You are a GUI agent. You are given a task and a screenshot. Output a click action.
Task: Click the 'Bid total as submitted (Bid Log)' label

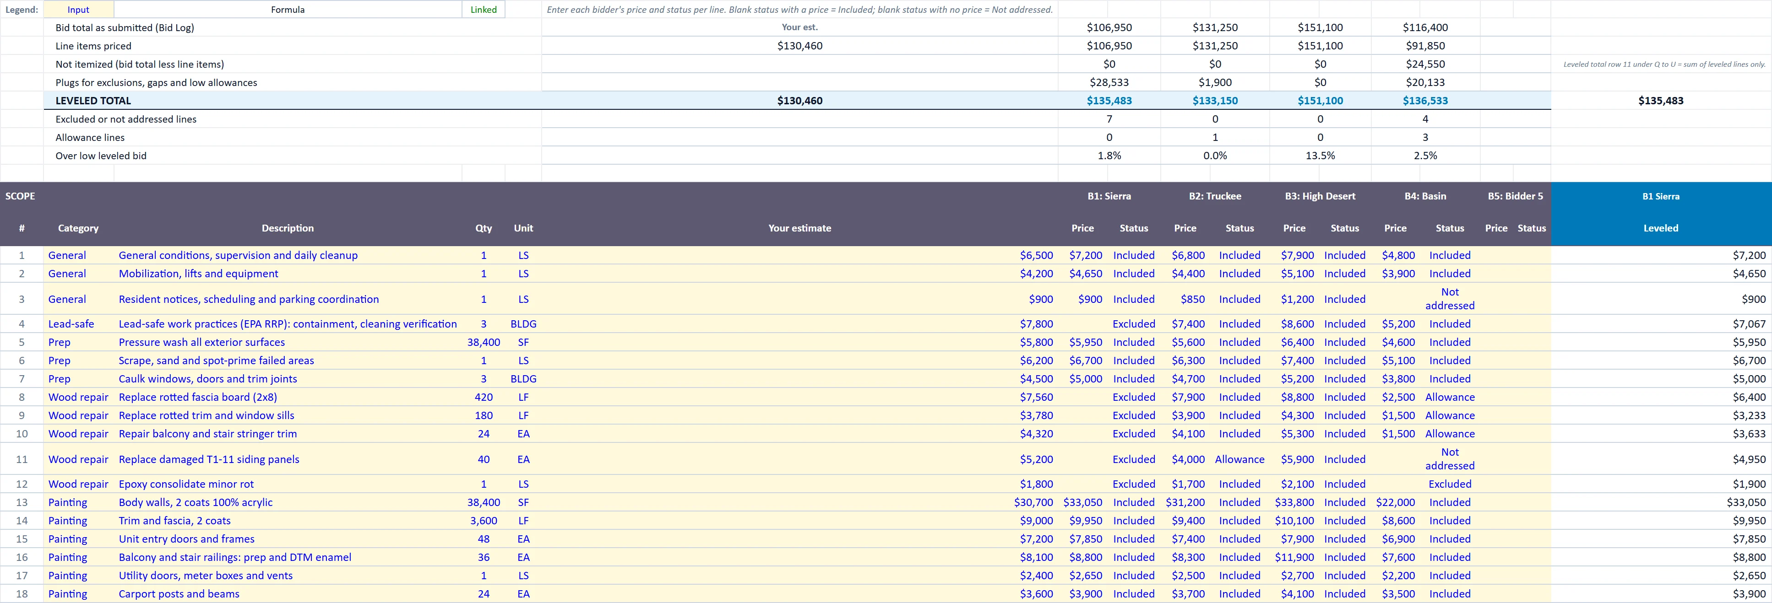pos(125,27)
